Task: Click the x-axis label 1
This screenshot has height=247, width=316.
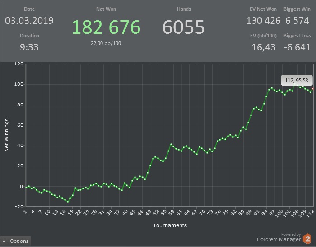Action: pyautogui.click(x=26, y=211)
